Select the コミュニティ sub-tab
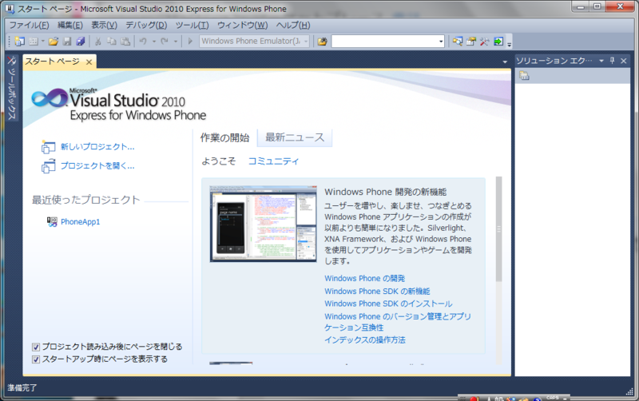This screenshot has width=639, height=401. 273,161
